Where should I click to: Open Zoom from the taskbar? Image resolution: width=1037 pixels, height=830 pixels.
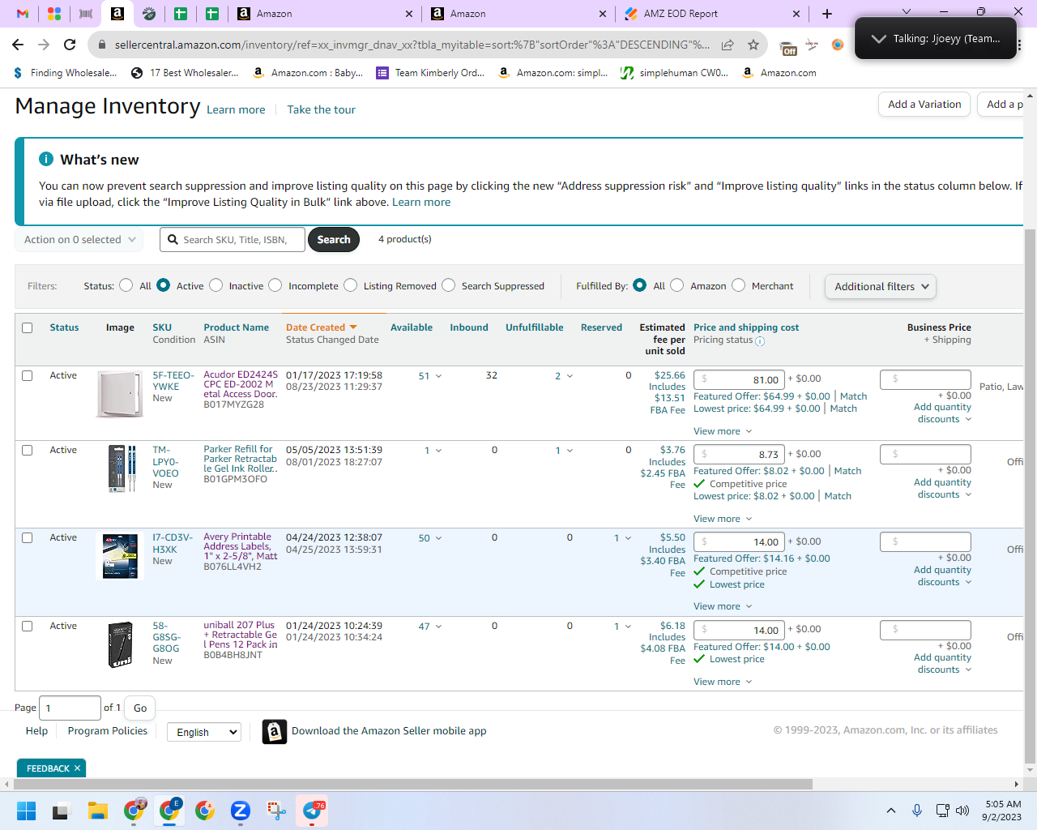[x=241, y=811]
